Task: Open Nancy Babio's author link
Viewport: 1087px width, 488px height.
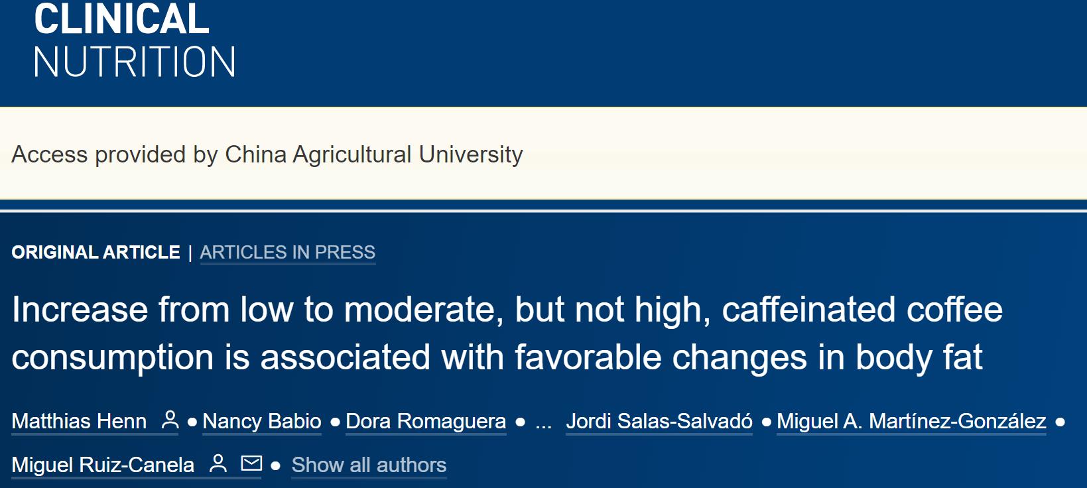Action: tap(261, 421)
